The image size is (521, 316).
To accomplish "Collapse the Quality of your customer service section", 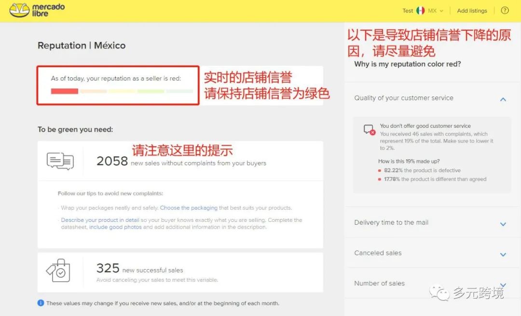I will [502, 99].
